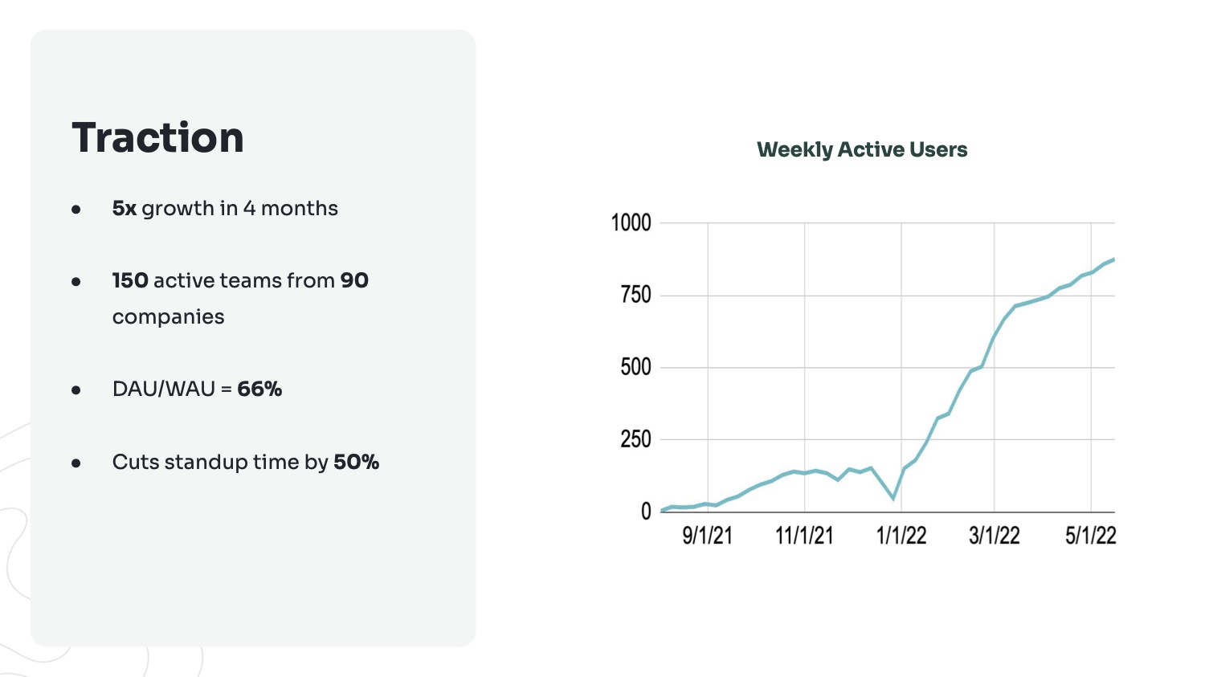Select the 9/1/21 date label
Screen dimensions: 1205x677
(708, 536)
